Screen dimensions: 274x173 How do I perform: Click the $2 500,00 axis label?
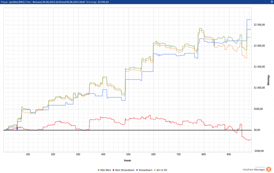[x=259, y=25]
